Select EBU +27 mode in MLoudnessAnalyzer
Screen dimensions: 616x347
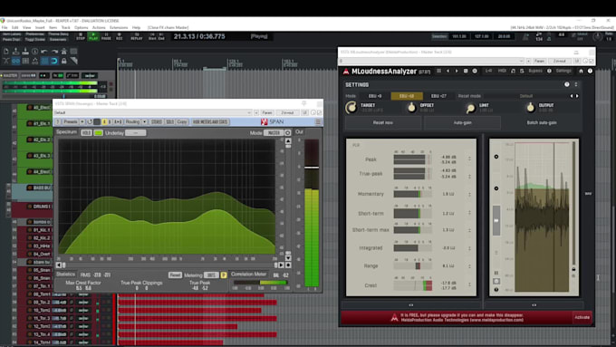coord(438,96)
